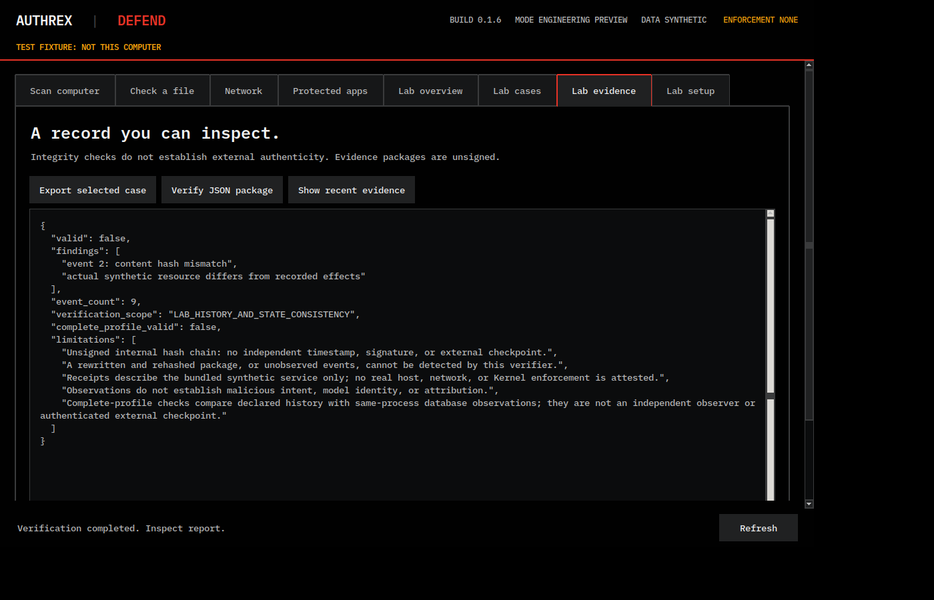Show recent evidence
Image resolution: width=934 pixels, height=600 pixels.
point(352,190)
